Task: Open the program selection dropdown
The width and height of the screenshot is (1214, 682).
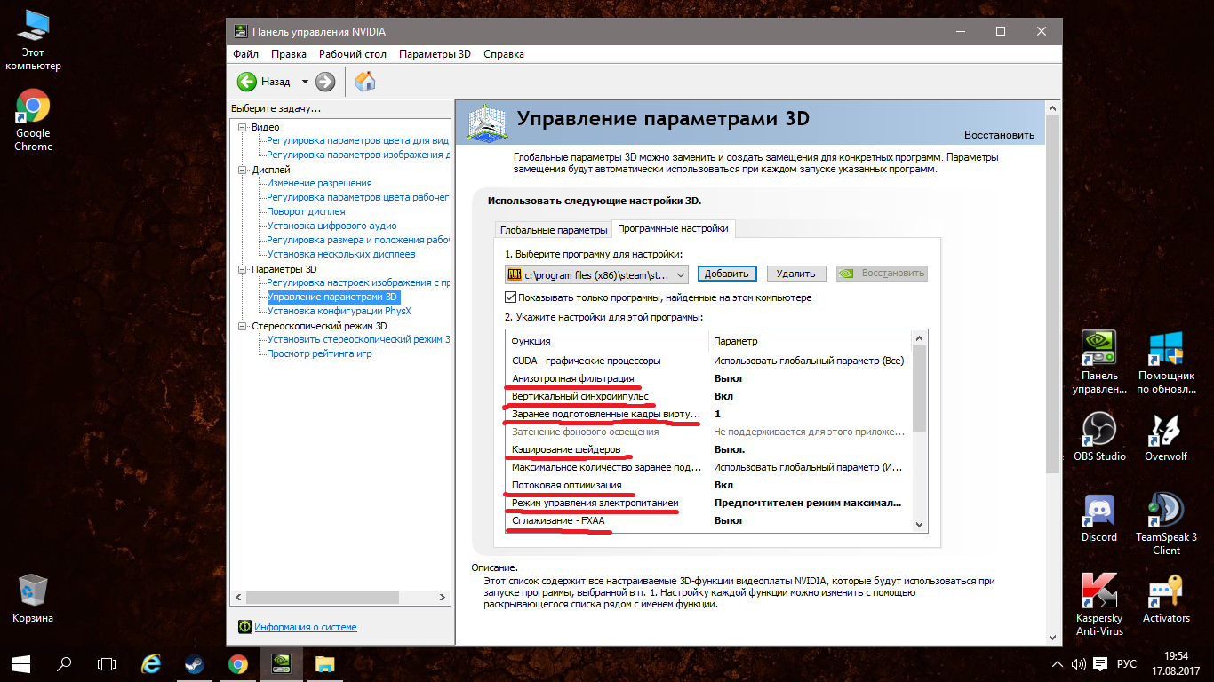Action: coord(596,274)
